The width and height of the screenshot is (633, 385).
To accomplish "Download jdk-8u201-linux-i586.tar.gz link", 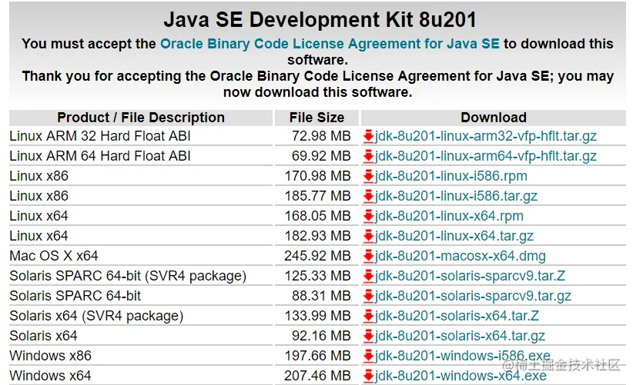I will click(x=456, y=197).
